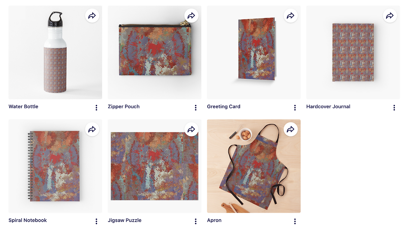Select the Apron product image
Screen dimensions: 407x243
tap(254, 166)
